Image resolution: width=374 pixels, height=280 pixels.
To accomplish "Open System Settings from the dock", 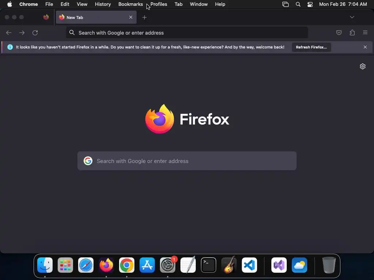I will pyautogui.click(x=168, y=265).
